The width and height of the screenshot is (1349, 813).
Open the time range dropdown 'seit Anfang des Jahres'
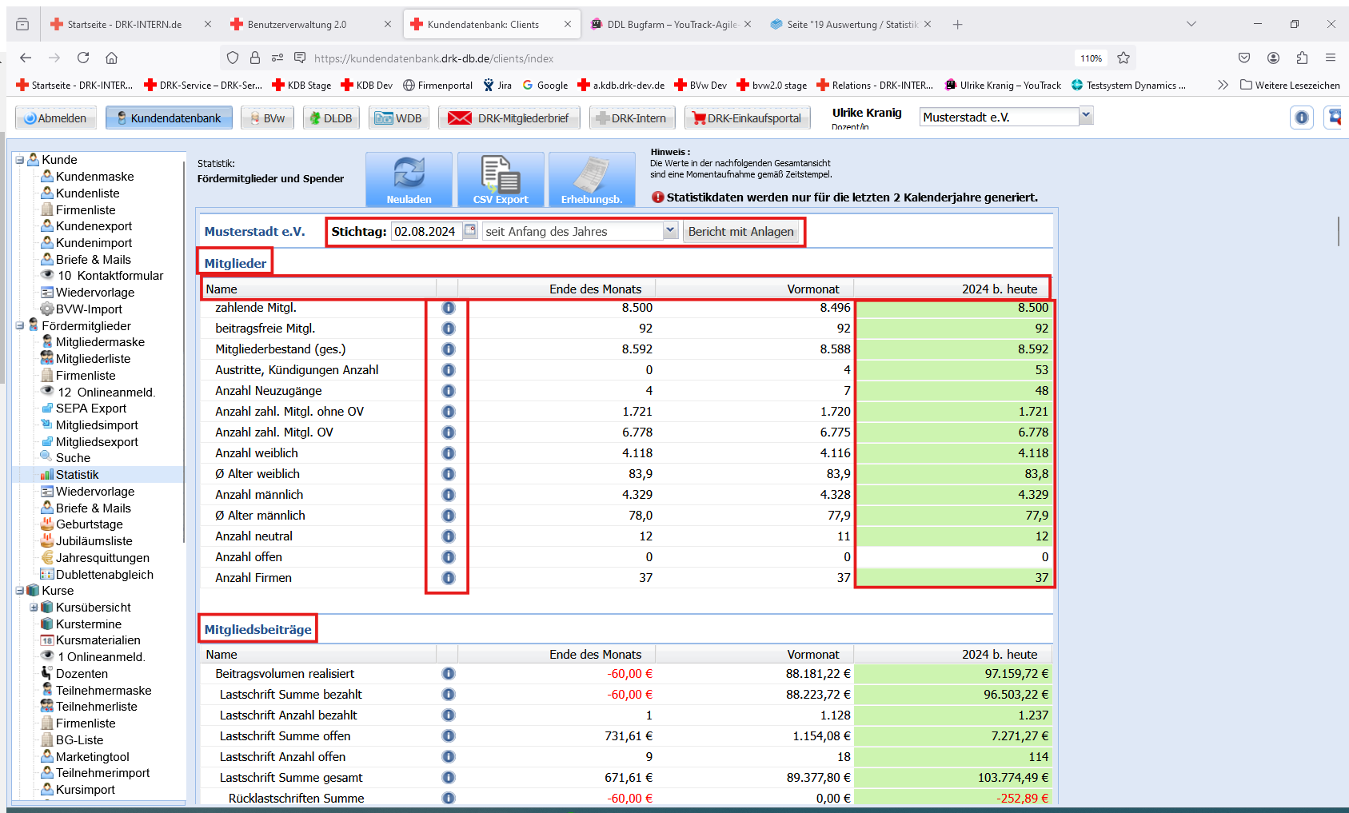669,231
